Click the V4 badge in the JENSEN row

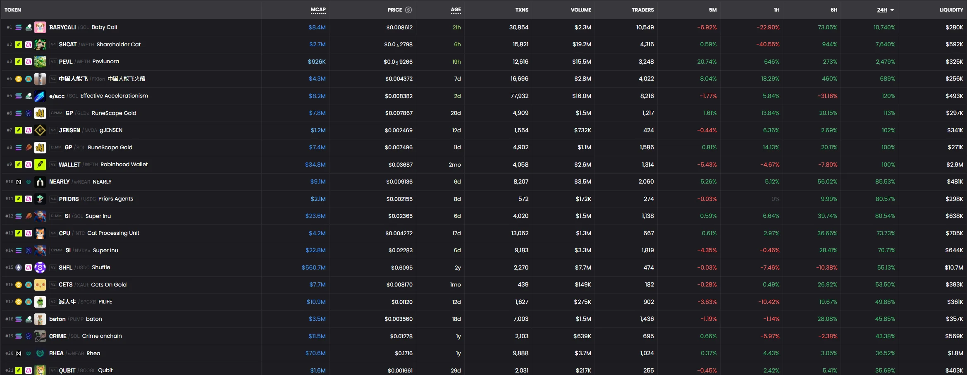(x=53, y=130)
